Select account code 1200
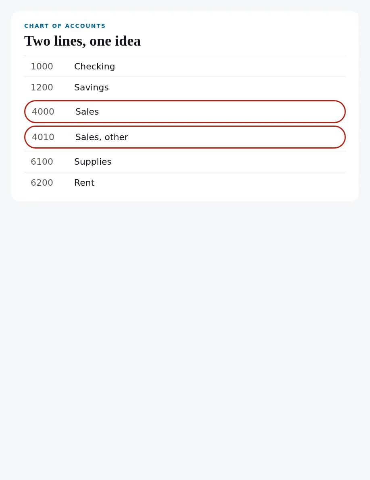The image size is (370, 480). (42, 88)
